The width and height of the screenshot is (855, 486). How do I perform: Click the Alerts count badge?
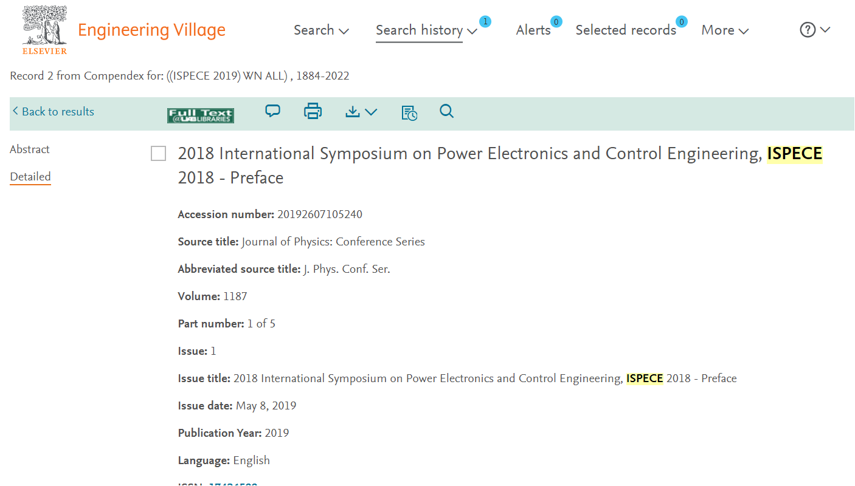(x=556, y=22)
